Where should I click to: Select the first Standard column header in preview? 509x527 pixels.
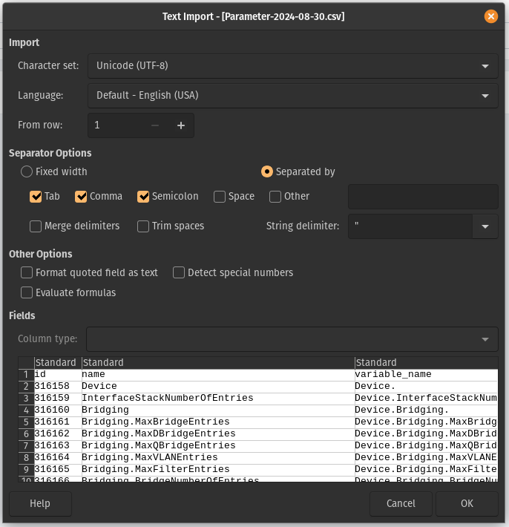click(56, 363)
